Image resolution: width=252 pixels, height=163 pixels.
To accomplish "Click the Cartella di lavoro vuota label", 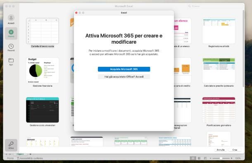I will tap(43, 46).
